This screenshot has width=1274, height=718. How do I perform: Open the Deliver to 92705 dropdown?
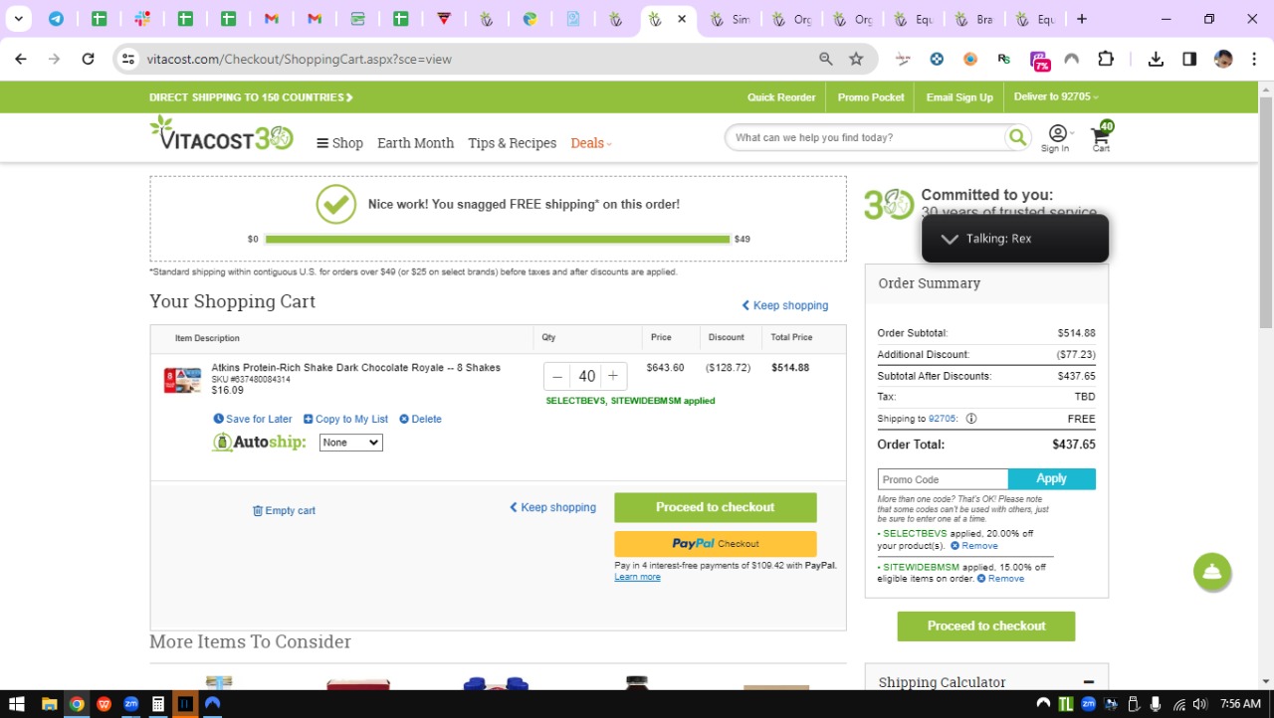pos(1056,96)
